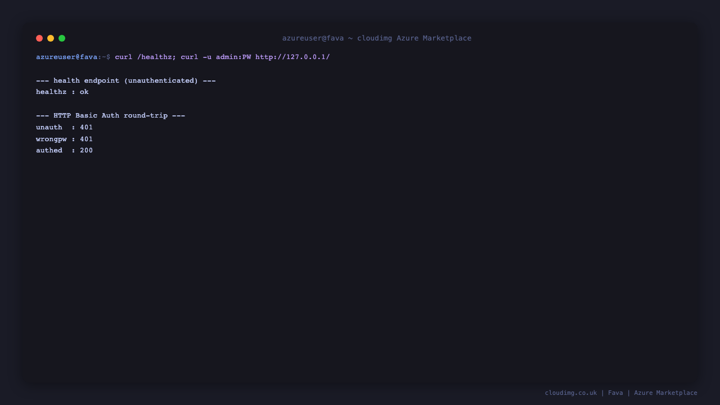Click the line 'healthz : ok'

[62, 92]
